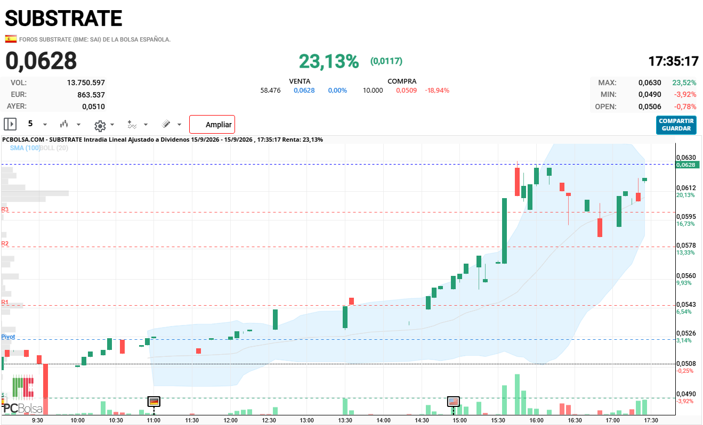Click the 5 minute interval value

point(30,124)
